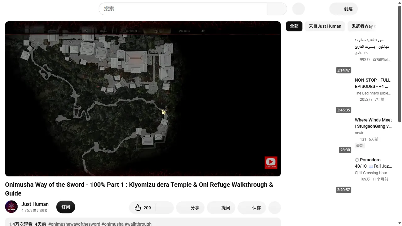Screen dimensions: 402x226
Task: Click the 992万 view count
Action: pyautogui.click(x=365, y=60)
